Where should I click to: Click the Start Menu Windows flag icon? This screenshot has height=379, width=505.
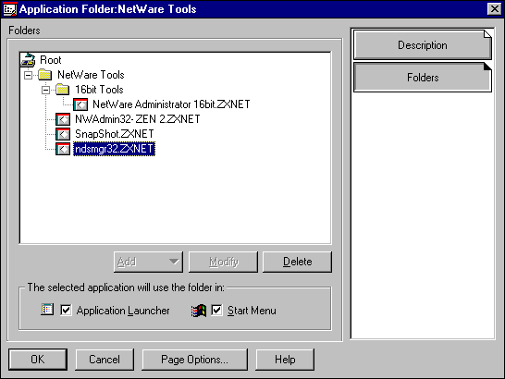click(x=199, y=311)
